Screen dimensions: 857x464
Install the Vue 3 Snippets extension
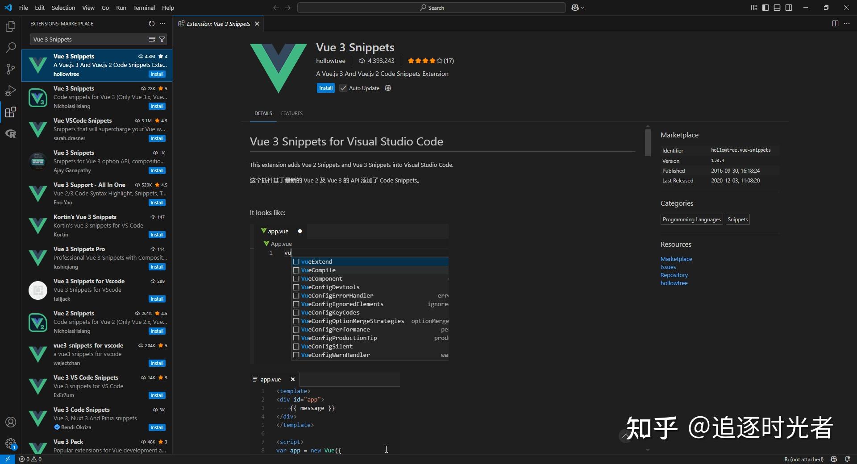point(326,88)
